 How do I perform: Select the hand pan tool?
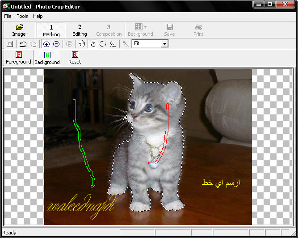82,44
